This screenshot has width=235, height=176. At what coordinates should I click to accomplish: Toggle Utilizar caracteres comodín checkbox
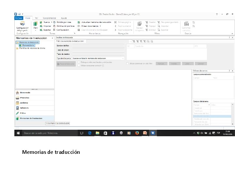pyautogui.click(x=79, y=66)
